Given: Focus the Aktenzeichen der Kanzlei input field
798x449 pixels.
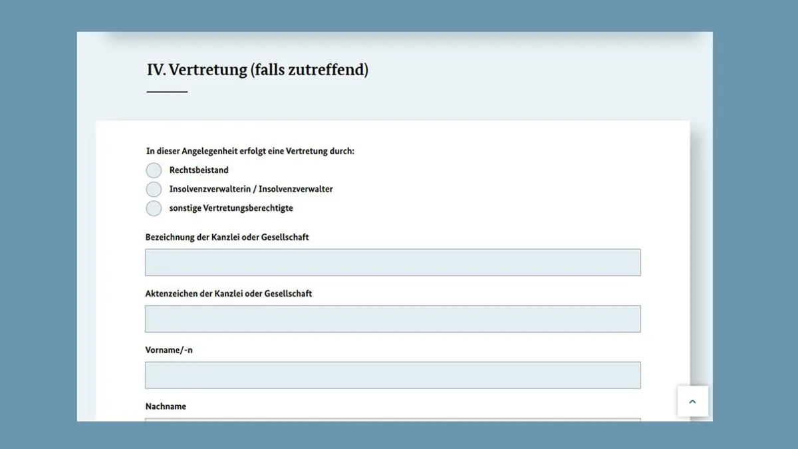Looking at the screenshot, I should point(393,319).
